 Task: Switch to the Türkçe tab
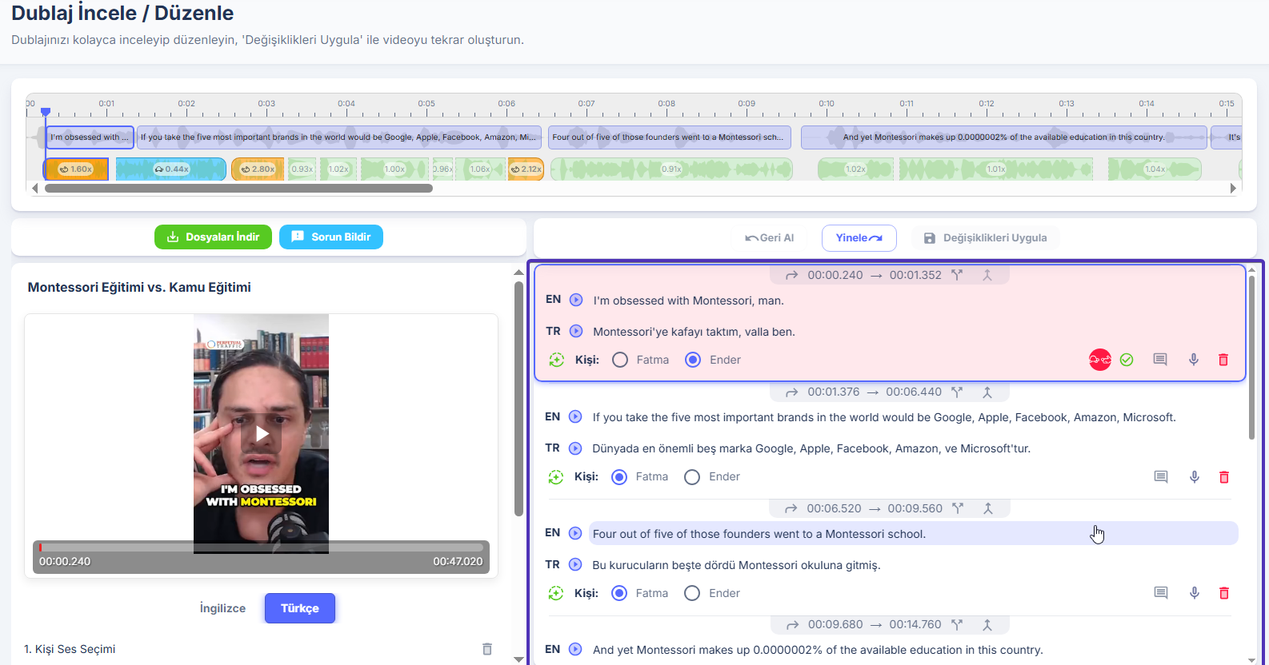(x=300, y=608)
